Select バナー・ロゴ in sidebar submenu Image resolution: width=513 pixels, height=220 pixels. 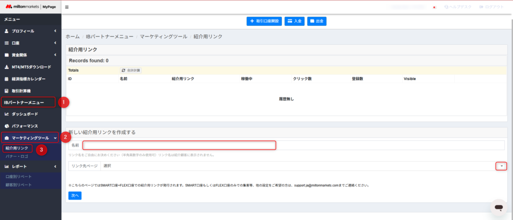pos(17,157)
